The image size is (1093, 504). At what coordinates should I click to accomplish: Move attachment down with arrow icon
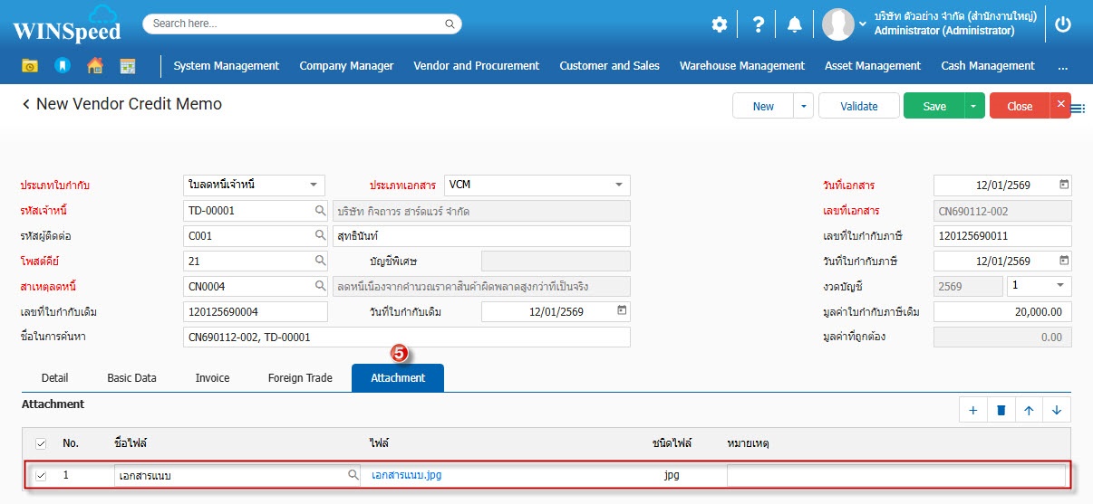click(1057, 410)
